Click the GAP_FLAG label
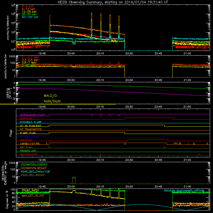Viewport: 213px width, 213px height. 26,118
